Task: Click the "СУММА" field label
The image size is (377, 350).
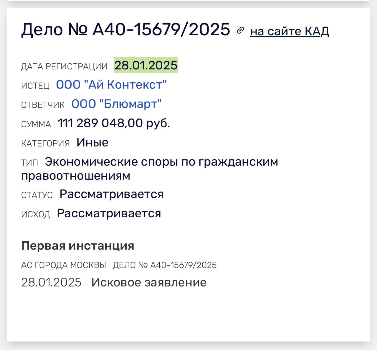Action: click(36, 124)
